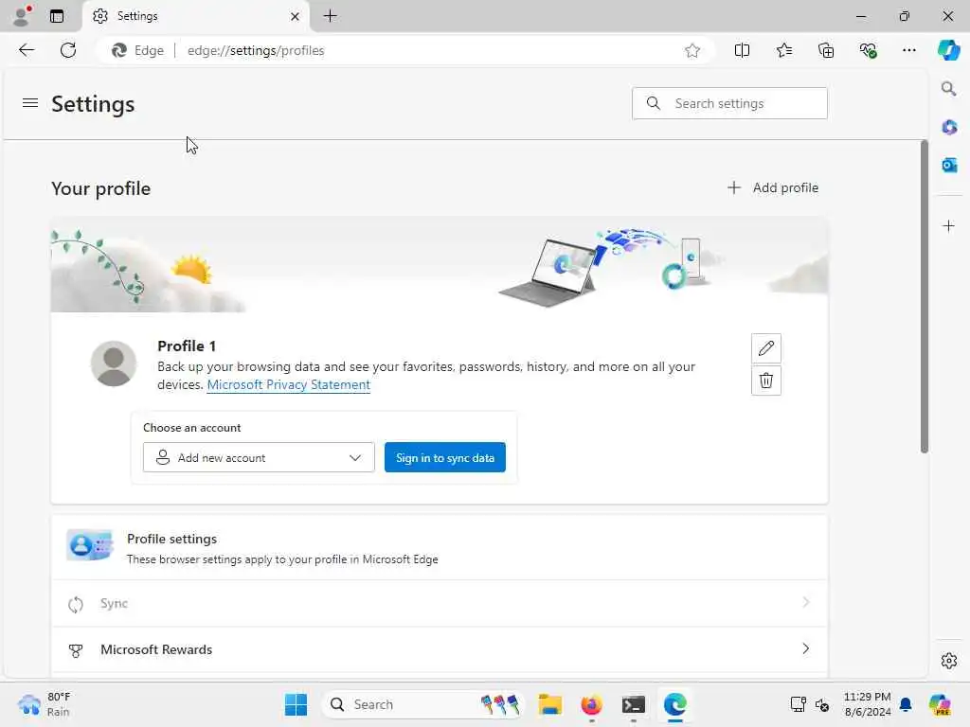Viewport: 970px width, 727px height.
Task: Open Collections icon in toolbar
Action: coord(826,51)
